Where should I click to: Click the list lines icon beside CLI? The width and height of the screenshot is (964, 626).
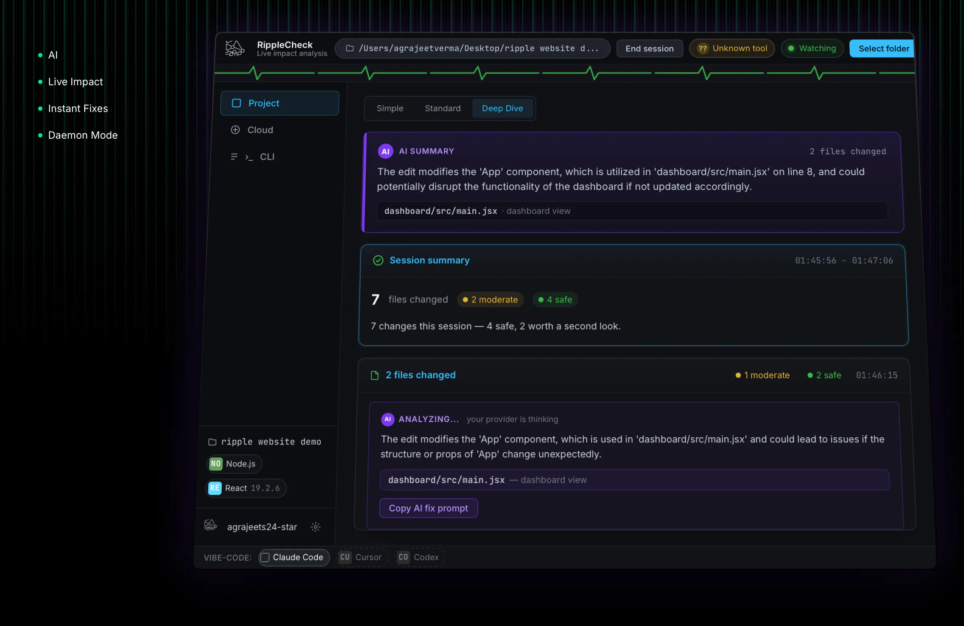click(x=234, y=157)
